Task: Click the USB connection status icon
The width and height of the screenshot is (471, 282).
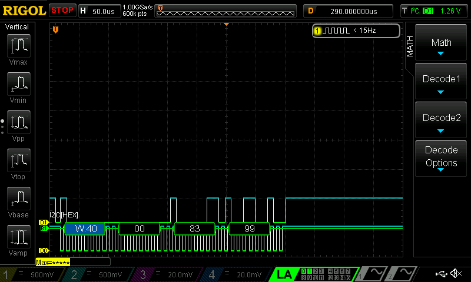Action: click(x=441, y=273)
